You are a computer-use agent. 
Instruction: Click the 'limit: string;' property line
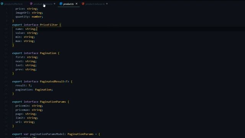pyautogui.click(x=27, y=118)
